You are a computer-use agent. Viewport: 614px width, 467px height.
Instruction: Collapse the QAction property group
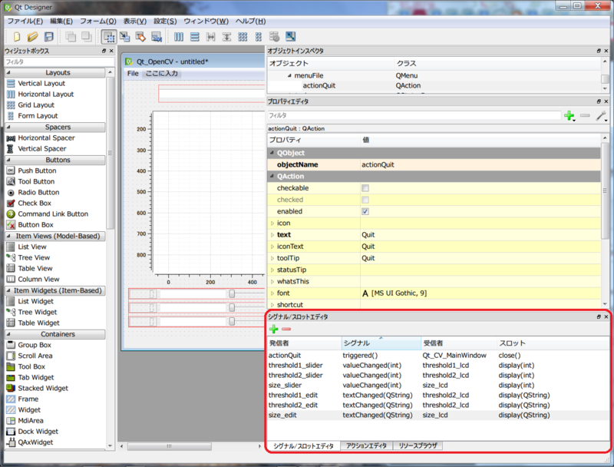[272, 177]
